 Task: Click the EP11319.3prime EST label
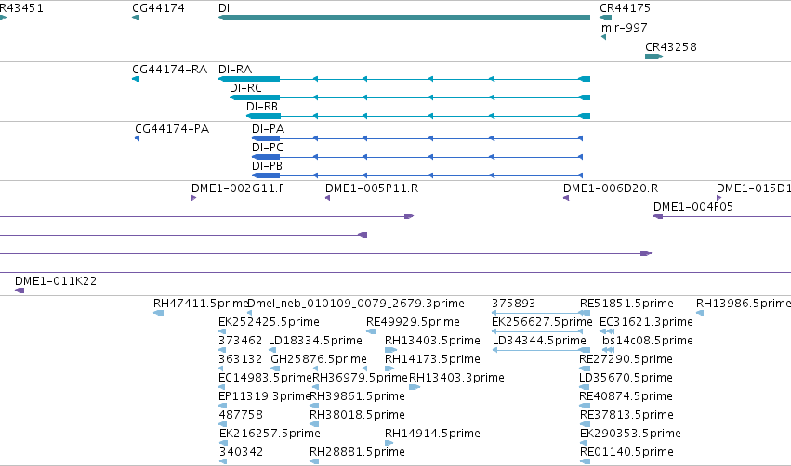264,397
